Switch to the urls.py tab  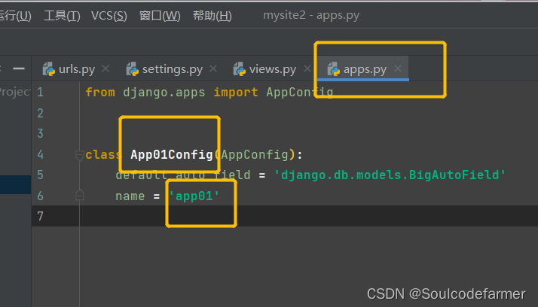77,69
